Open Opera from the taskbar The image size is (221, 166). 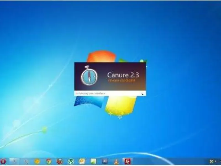coord(3,161)
